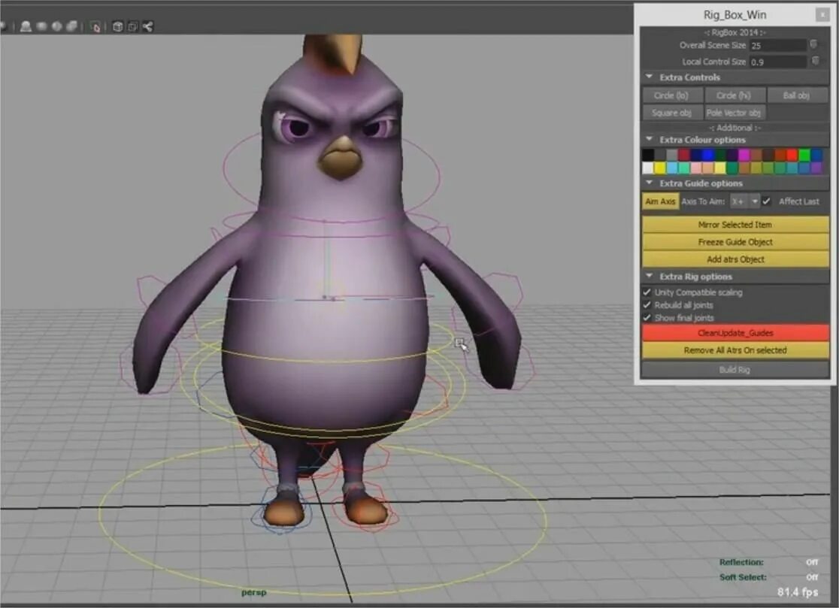Screen dimensions: 839x608
Task: Click the Soft Select: Off text
Action: coord(768,577)
